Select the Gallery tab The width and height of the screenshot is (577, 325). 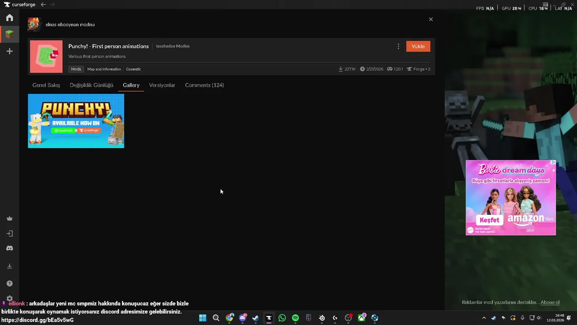coord(131,85)
